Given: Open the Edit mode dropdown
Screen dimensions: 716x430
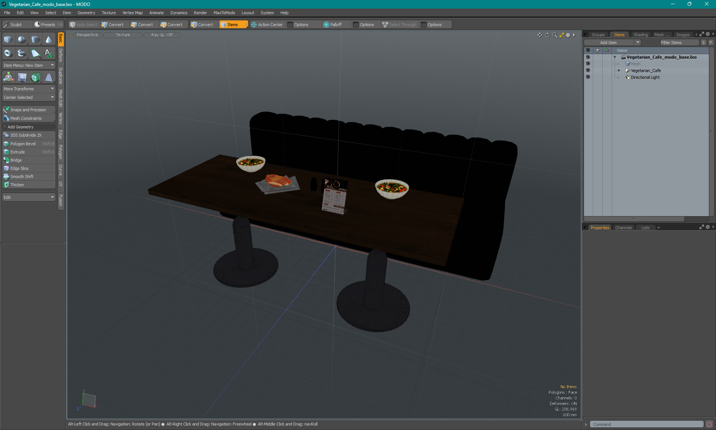Looking at the screenshot, I should [28, 197].
